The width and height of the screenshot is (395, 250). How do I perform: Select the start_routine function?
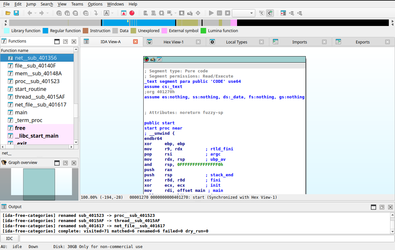point(37,89)
